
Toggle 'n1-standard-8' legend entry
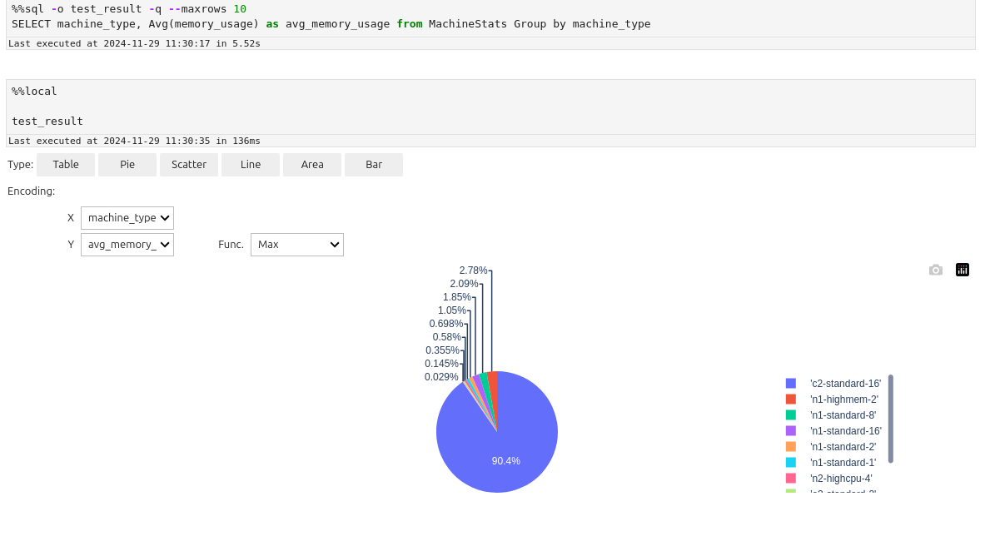point(843,415)
